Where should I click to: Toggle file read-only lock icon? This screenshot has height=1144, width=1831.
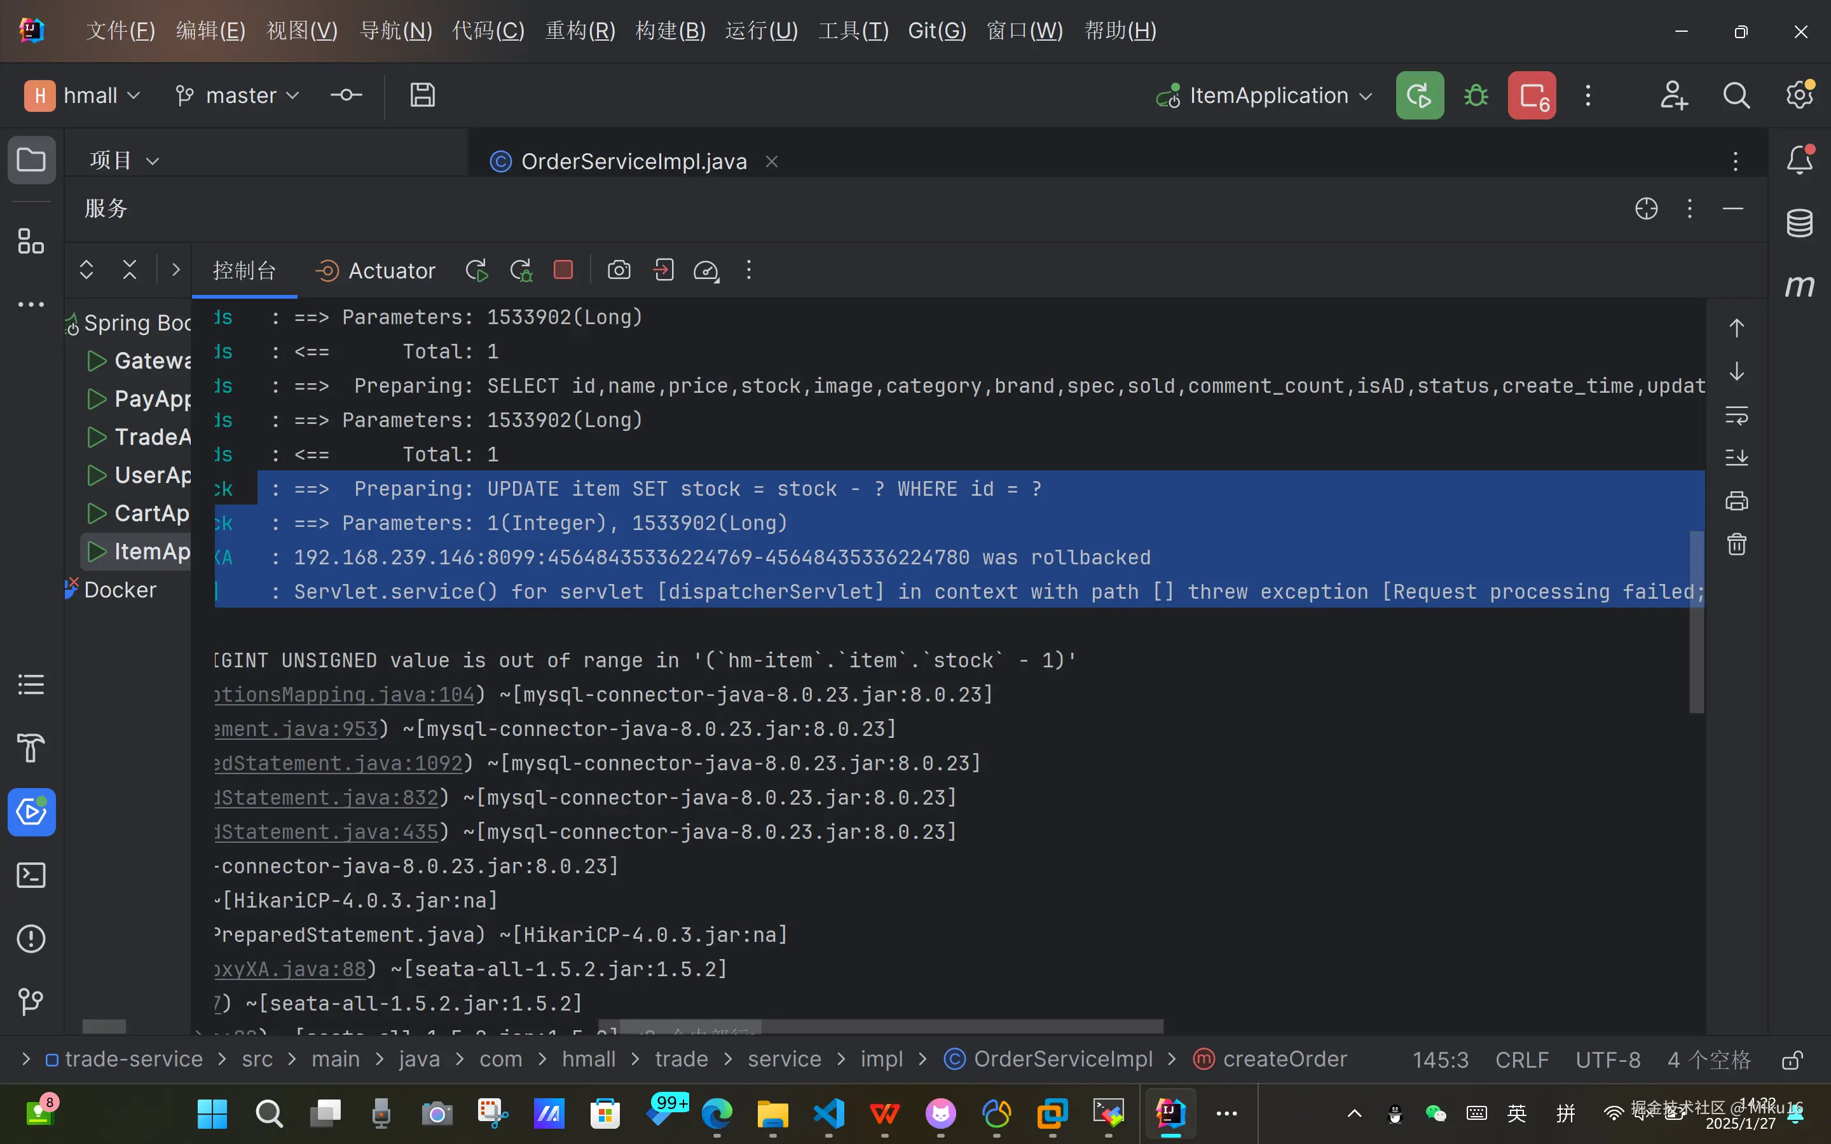[x=1792, y=1060]
